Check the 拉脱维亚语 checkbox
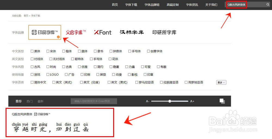The height and width of the screenshot is (139, 272). click(x=161, y=82)
